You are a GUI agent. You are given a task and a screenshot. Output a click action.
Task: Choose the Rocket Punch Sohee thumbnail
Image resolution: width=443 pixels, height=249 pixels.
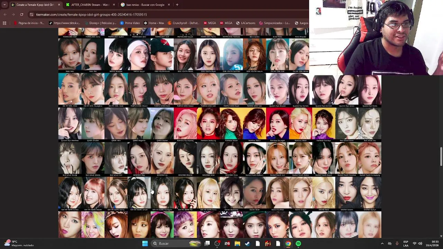301,159
